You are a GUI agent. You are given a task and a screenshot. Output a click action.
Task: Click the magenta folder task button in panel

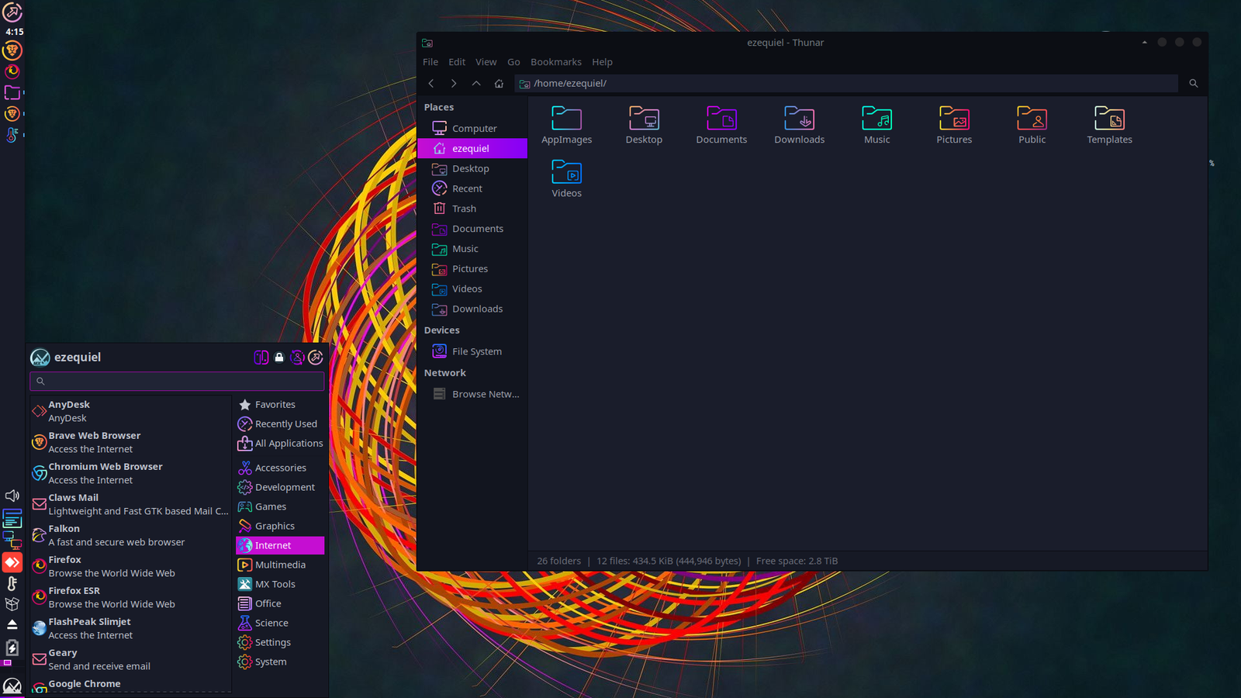(x=12, y=92)
